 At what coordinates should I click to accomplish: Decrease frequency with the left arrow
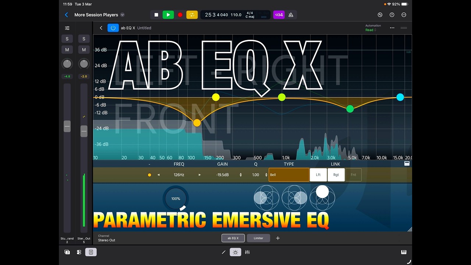point(159,175)
